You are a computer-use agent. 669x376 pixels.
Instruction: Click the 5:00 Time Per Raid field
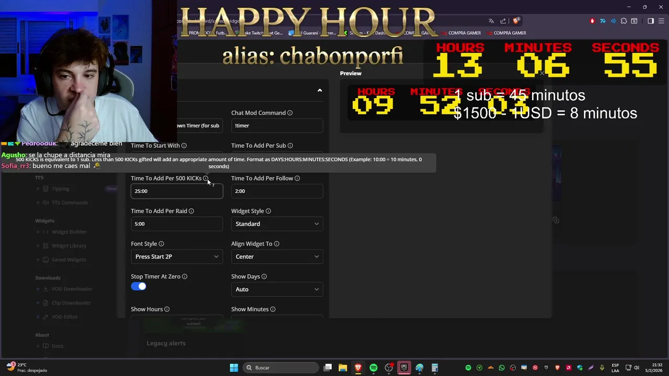point(177,224)
